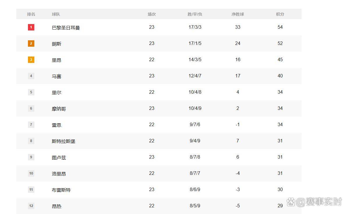This screenshot has height=214, width=349.
Task: Click the 胜/平/负 column header
Action: point(195,14)
